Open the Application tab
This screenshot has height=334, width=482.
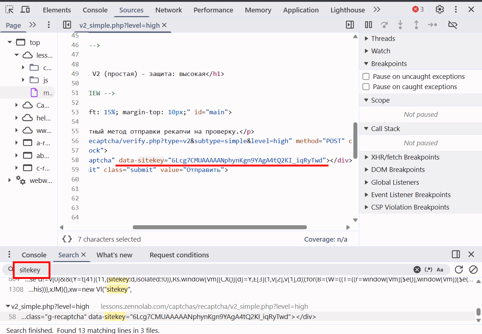coord(301,10)
